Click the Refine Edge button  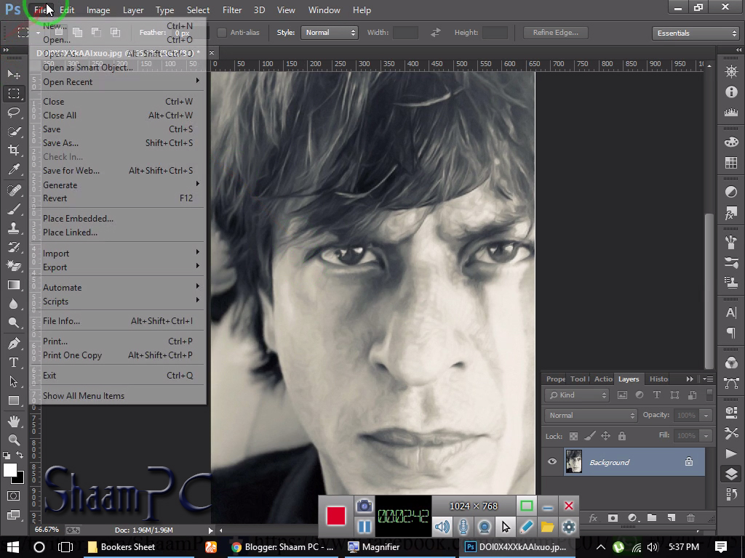(555, 32)
